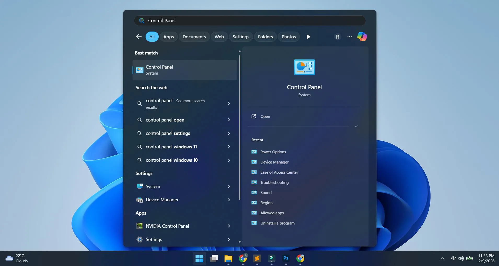This screenshot has height=266, width=499.
Task: Open Photoshop from the taskbar
Action: [x=286, y=259]
